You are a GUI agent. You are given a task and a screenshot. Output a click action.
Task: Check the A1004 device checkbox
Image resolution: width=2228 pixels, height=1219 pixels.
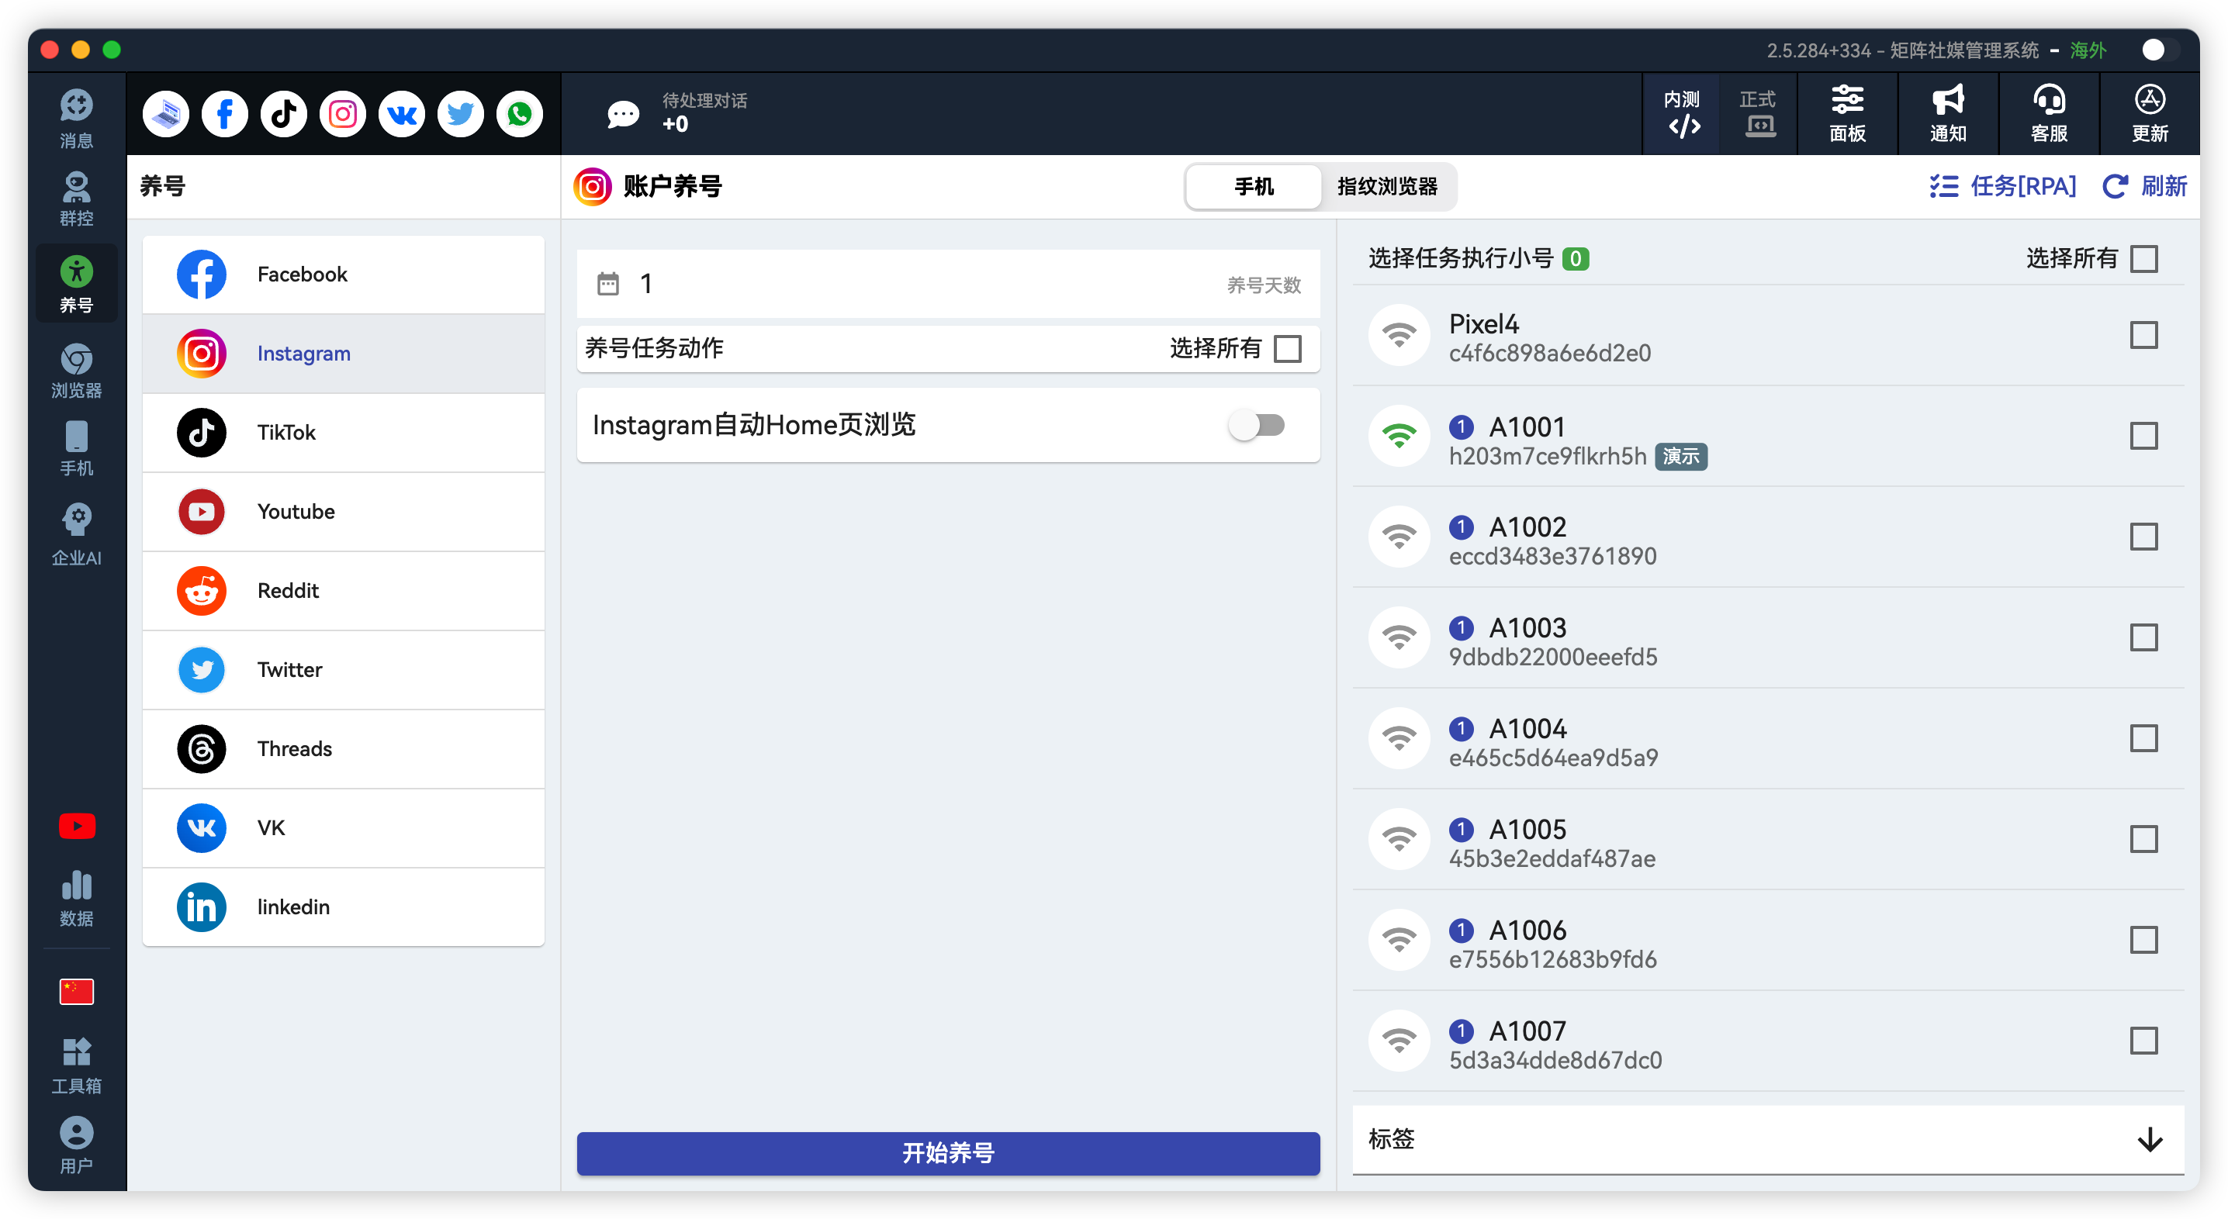(2143, 737)
